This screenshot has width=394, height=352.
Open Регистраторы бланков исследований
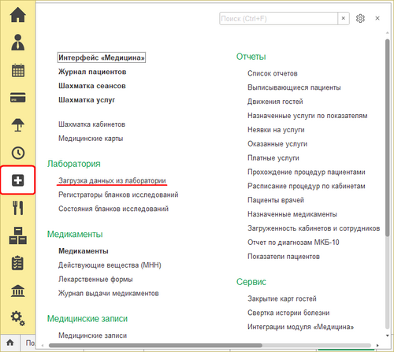click(x=118, y=195)
